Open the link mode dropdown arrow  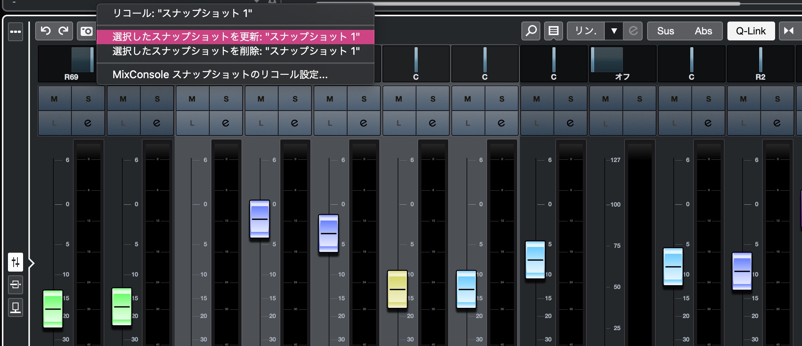614,31
